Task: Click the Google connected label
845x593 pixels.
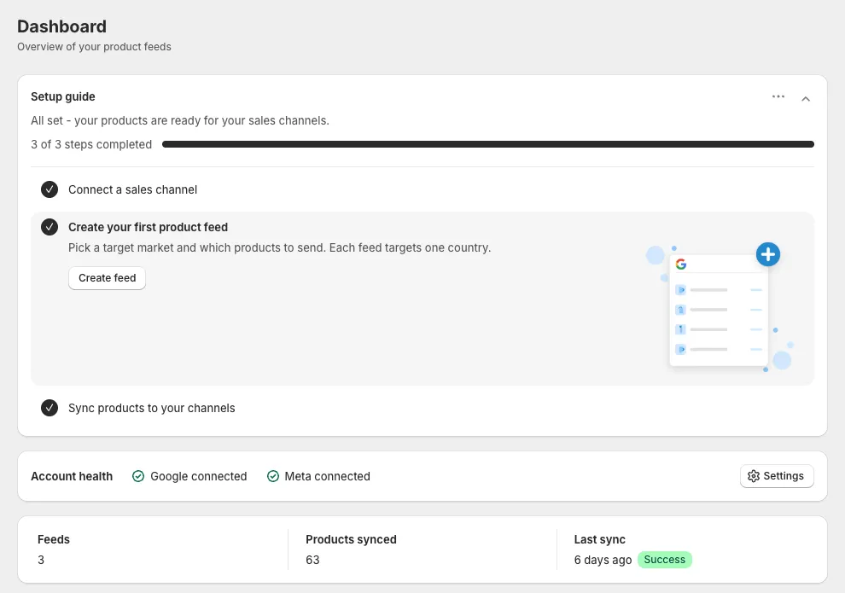Action: click(198, 476)
